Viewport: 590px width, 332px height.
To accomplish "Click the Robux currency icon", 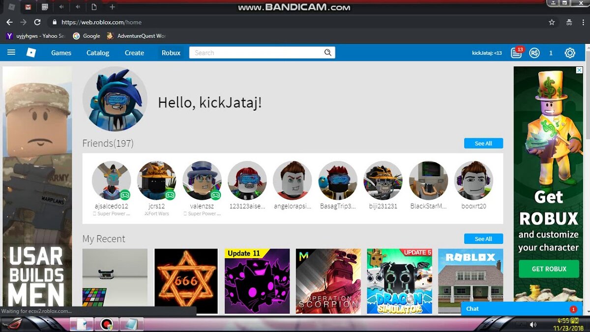I will click(534, 53).
